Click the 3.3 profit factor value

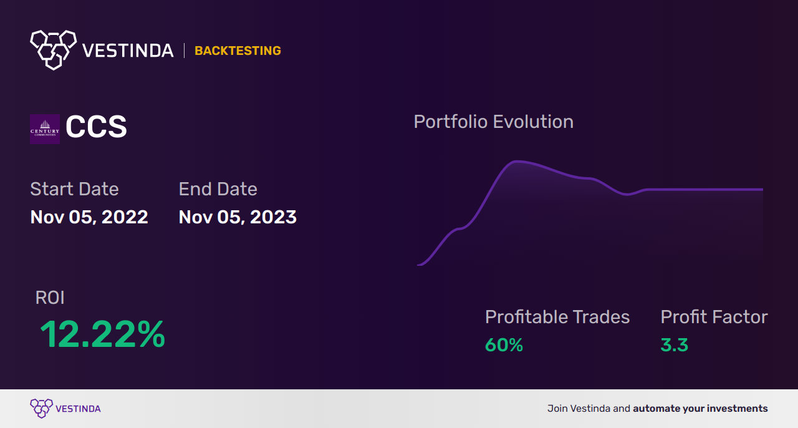click(x=674, y=345)
